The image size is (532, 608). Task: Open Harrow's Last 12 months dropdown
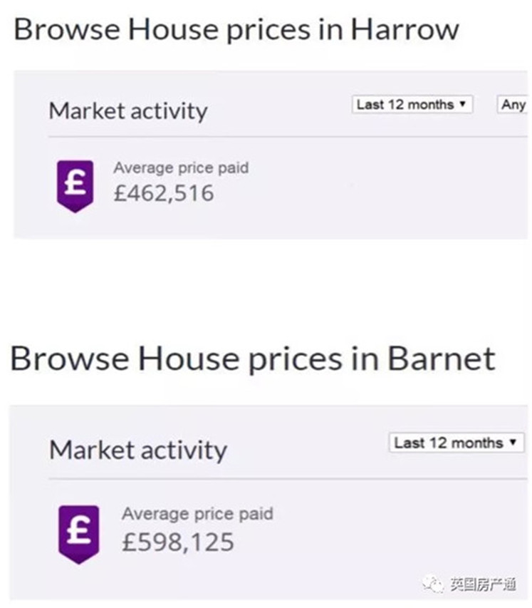(412, 105)
